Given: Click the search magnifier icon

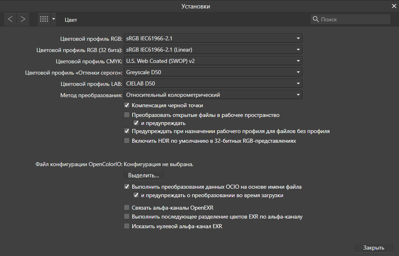Looking at the screenshot, I should (x=316, y=19).
